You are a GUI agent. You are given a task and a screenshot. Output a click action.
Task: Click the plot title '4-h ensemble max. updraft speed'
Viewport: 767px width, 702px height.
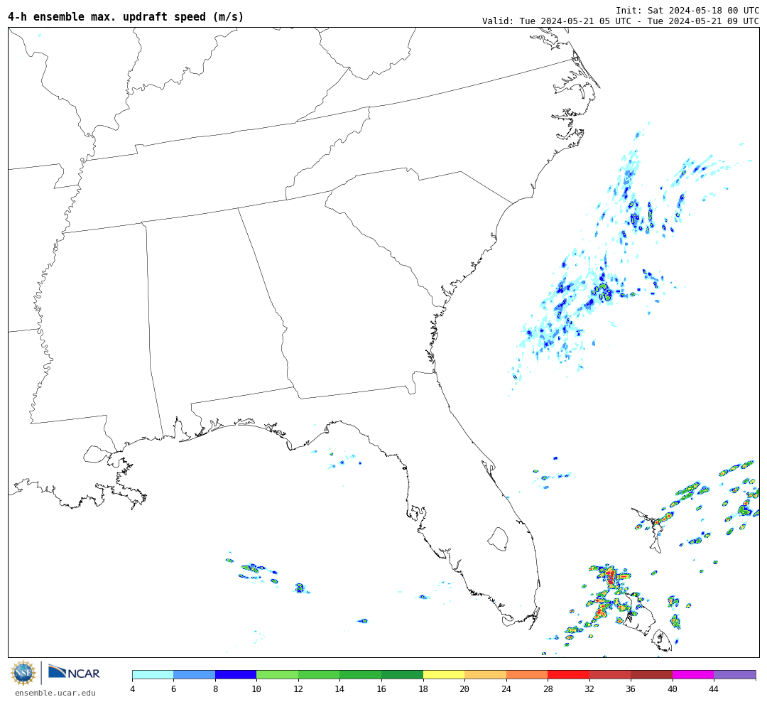pos(126,16)
